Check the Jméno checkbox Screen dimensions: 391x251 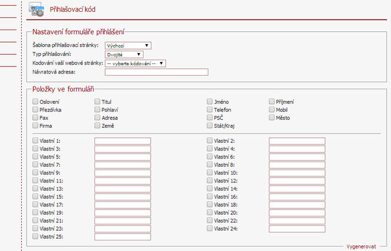[x=209, y=102]
